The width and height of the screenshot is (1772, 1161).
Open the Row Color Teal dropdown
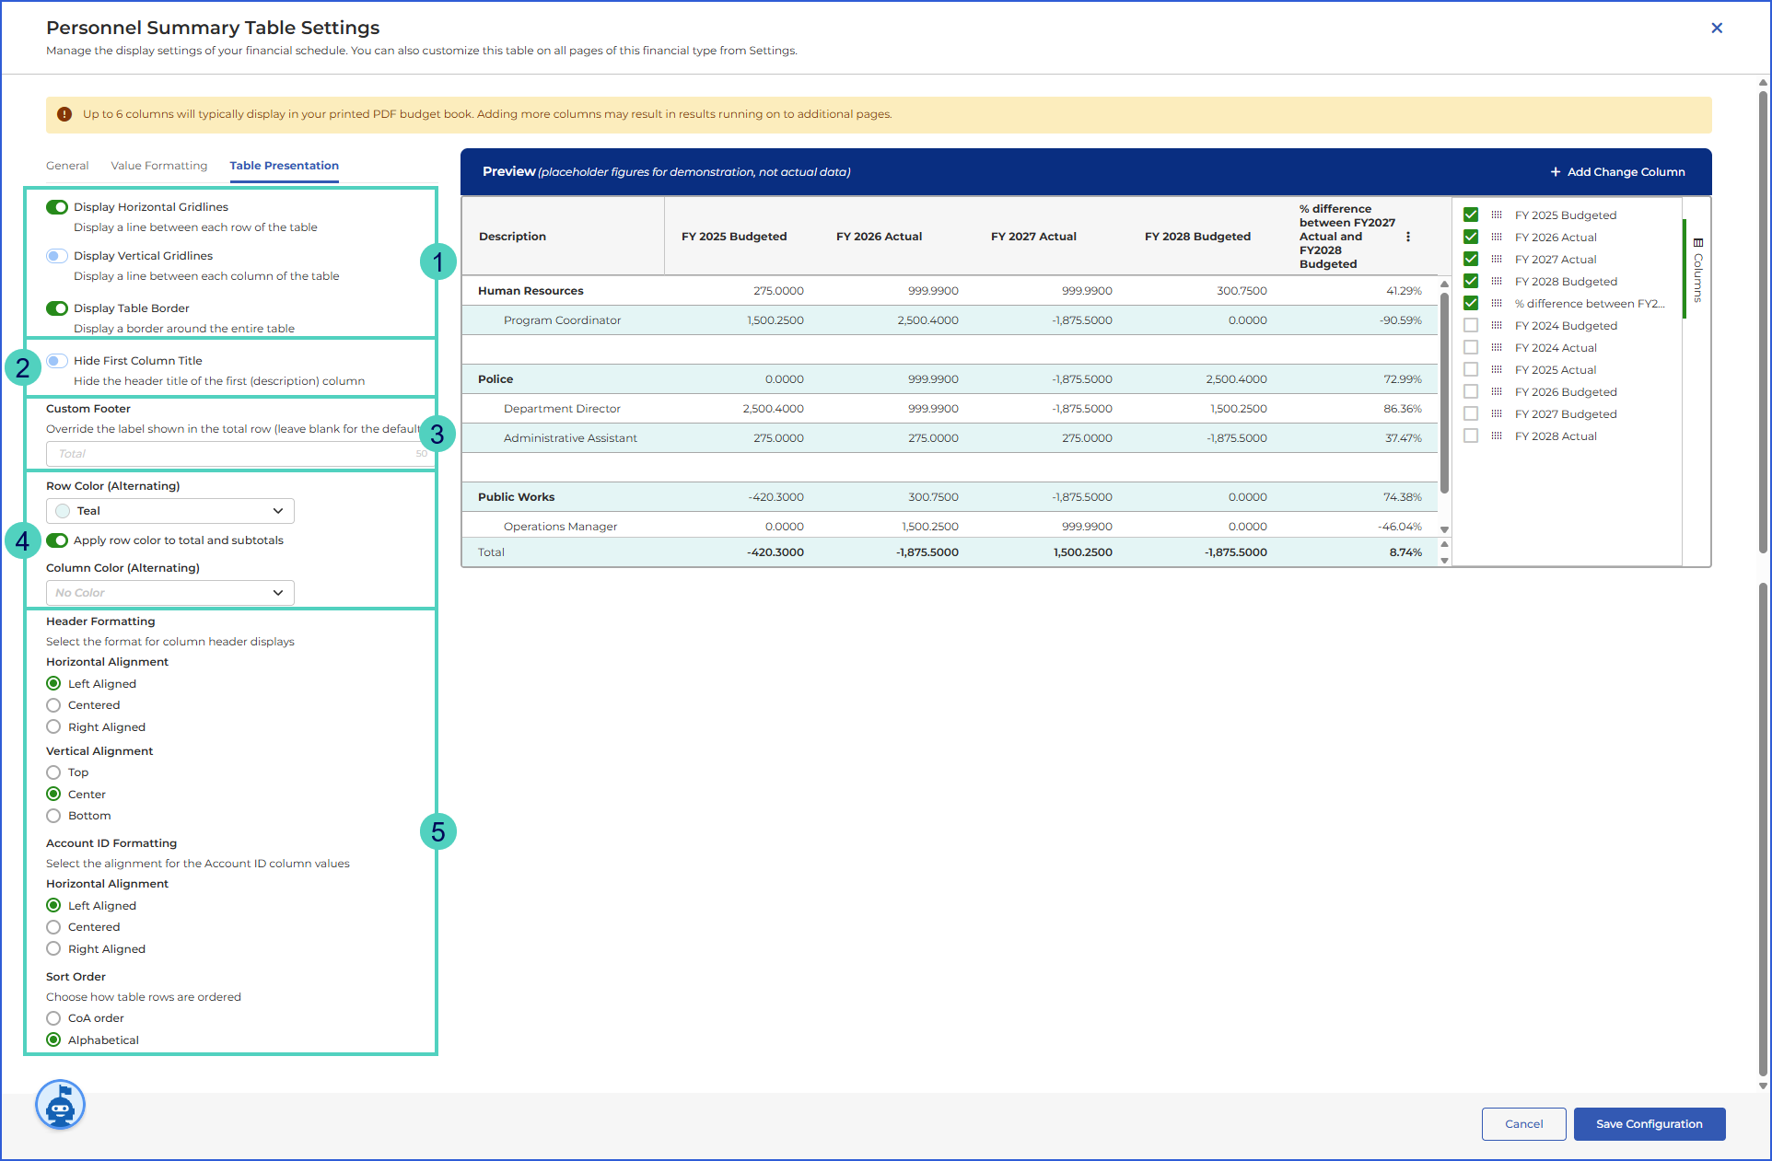pyautogui.click(x=170, y=511)
